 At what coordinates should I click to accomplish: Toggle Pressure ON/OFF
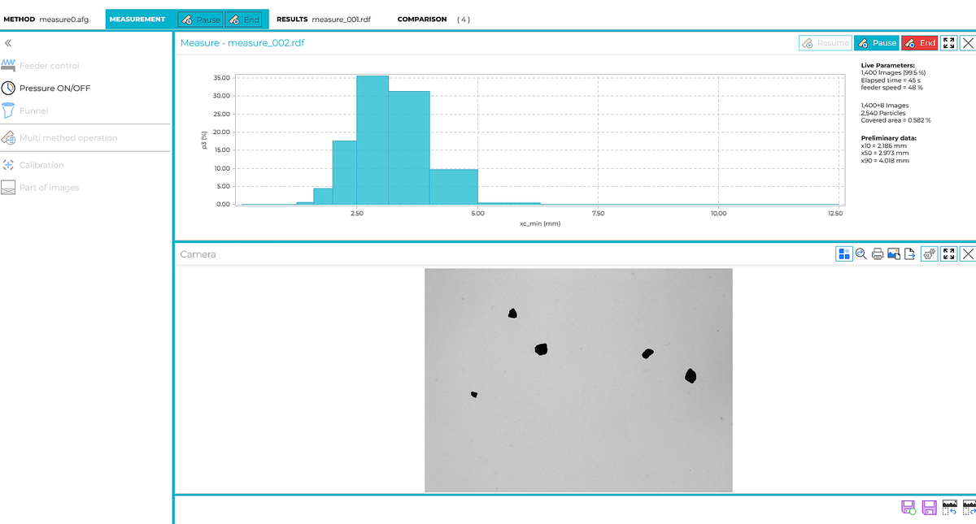pos(55,88)
